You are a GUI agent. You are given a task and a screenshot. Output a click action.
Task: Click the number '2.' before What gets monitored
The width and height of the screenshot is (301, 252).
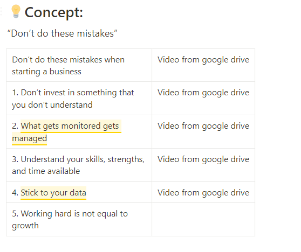(15, 126)
